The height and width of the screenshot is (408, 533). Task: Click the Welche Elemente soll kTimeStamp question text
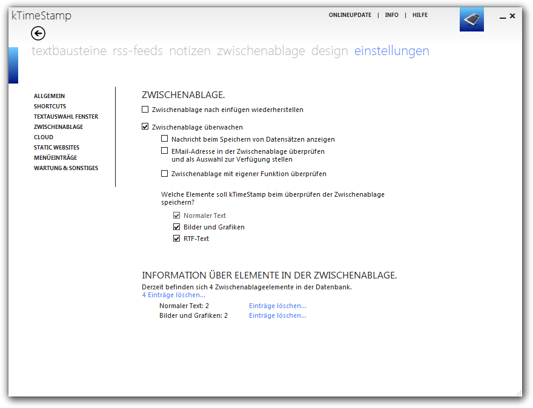pyautogui.click(x=273, y=199)
